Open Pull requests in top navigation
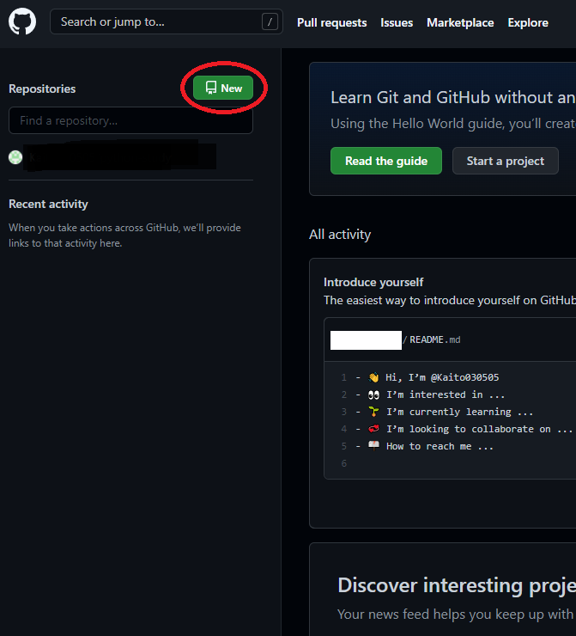Viewport: 576px width, 636px height. point(331,22)
